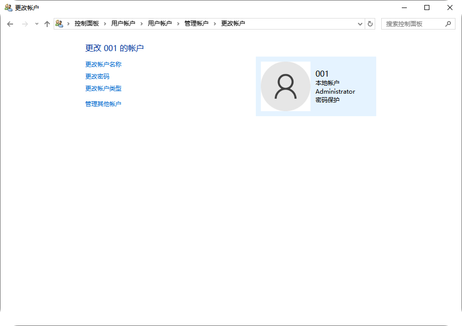Click the search magnifier icon
This screenshot has height=326, width=462.
448,24
